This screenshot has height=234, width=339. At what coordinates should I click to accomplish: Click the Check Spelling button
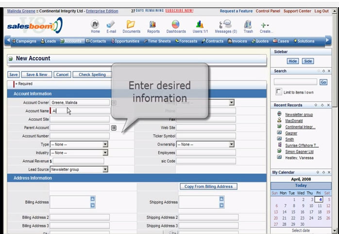click(92, 75)
